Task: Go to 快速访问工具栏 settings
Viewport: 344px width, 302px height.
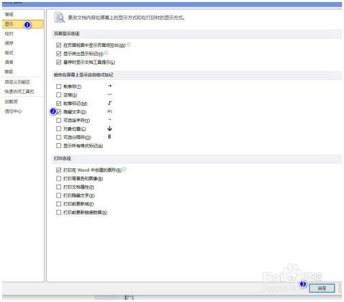Action: 19,92
